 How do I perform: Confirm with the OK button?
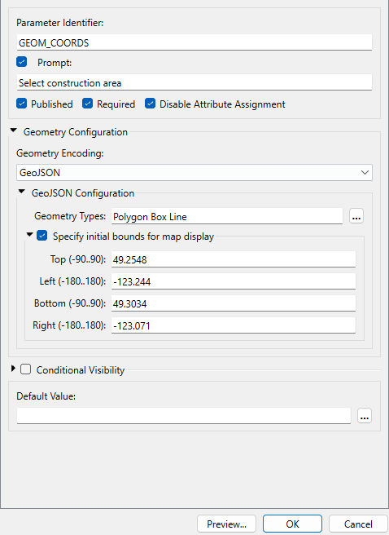[x=292, y=524]
